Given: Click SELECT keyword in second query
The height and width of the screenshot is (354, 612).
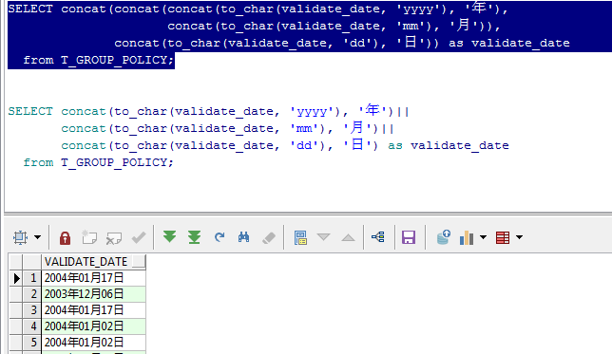Looking at the screenshot, I should tap(30, 111).
